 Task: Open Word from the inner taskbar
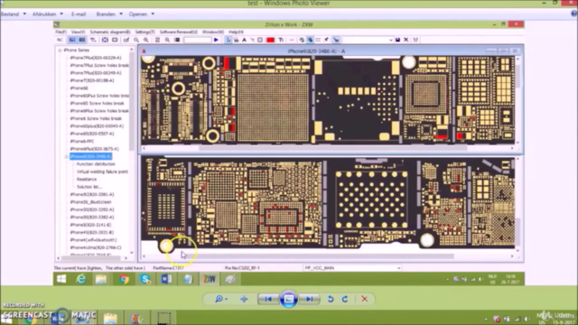point(166,279)
